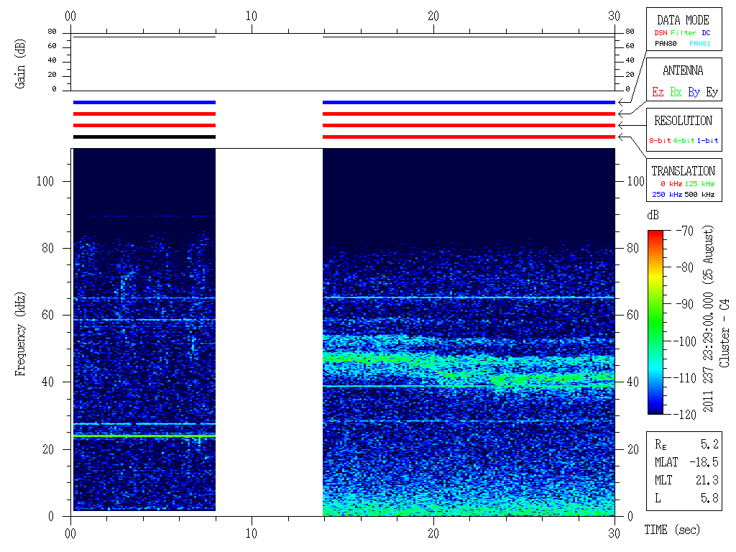Click the black Ey antenna label
The image size is (736, 552).
[x=712, y=92]
